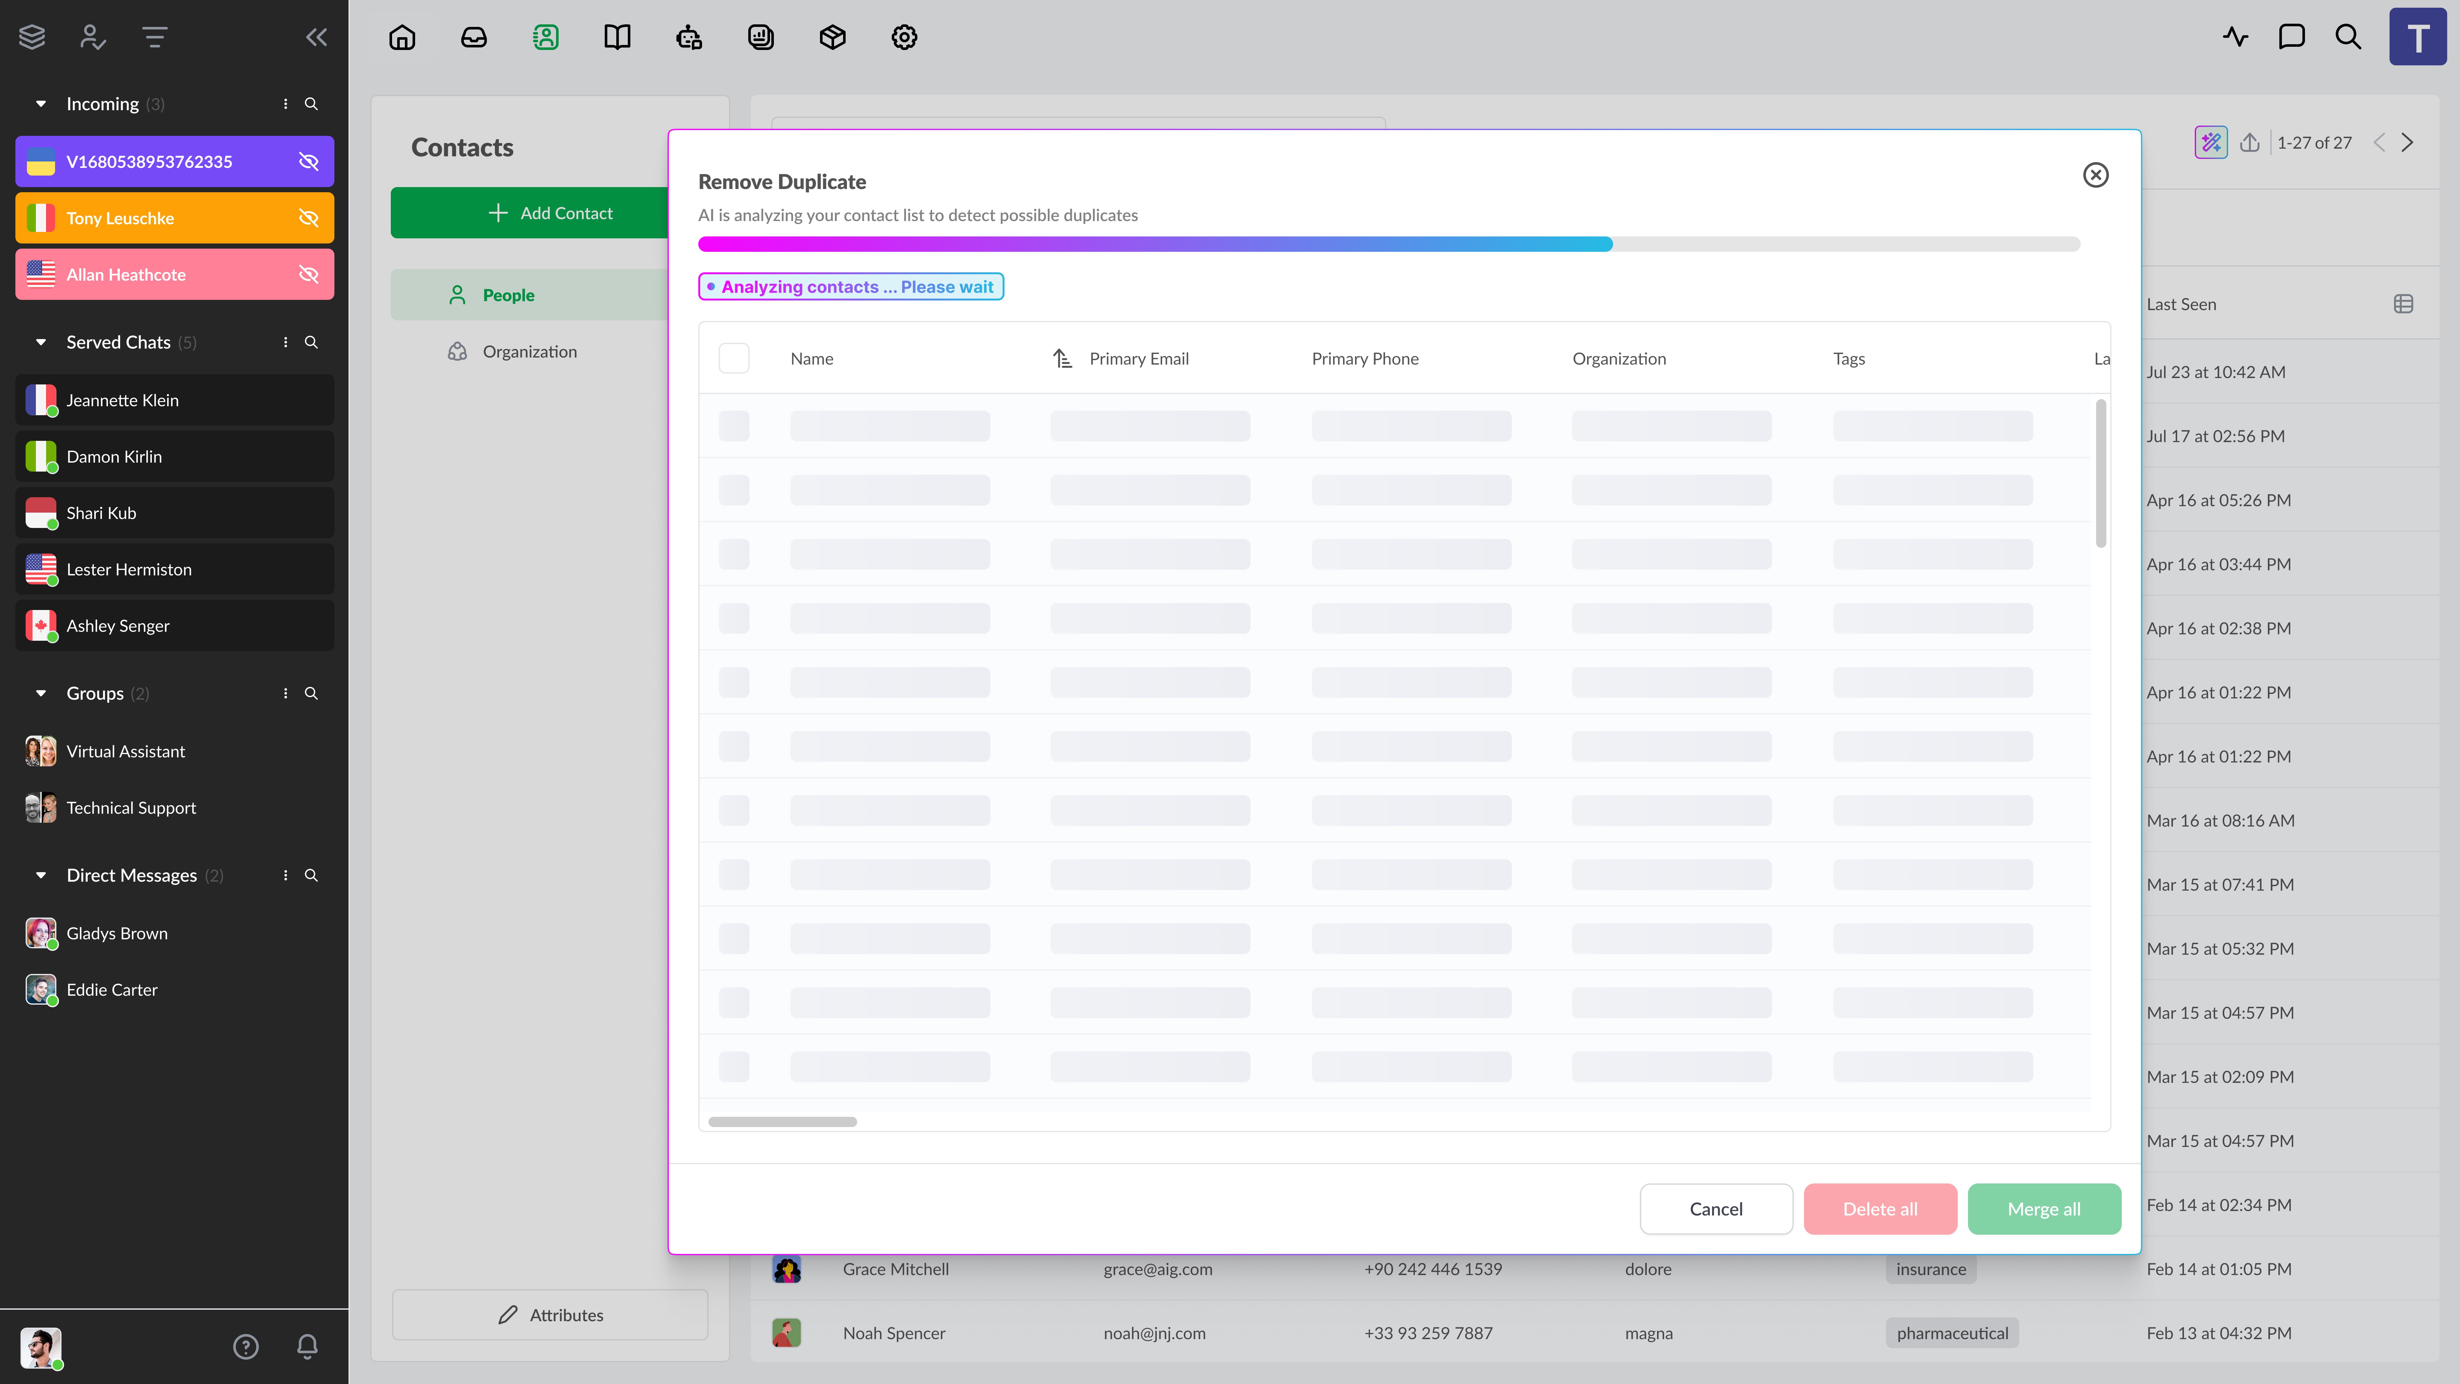
Task: Collapse the Served Chats section
Action: click(x=41, y=342)
